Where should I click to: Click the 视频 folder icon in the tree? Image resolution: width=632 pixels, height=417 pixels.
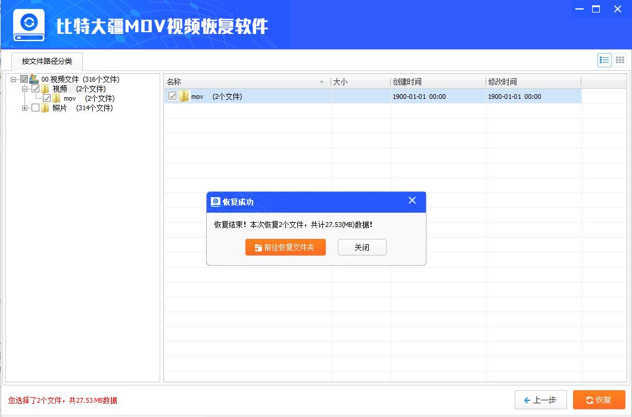click(45, 89)
